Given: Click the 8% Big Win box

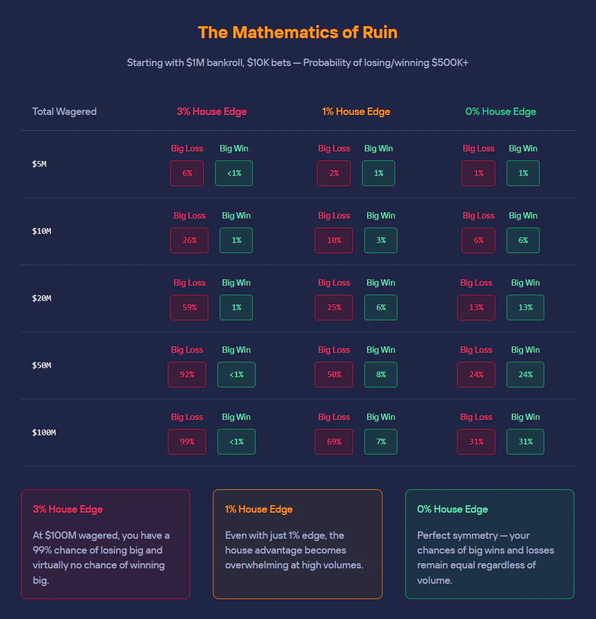Looking at the screenshot, I should (x=381, y=374).
